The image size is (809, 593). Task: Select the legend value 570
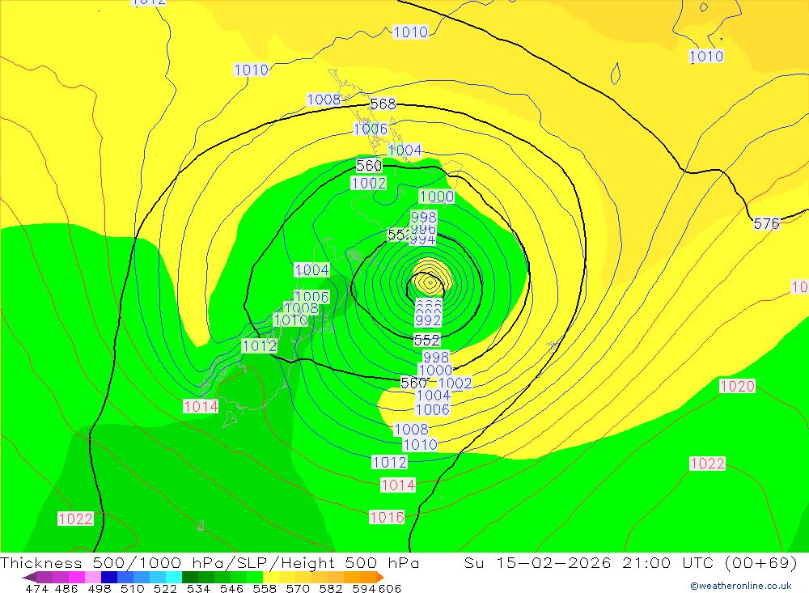tap(298, 588)
